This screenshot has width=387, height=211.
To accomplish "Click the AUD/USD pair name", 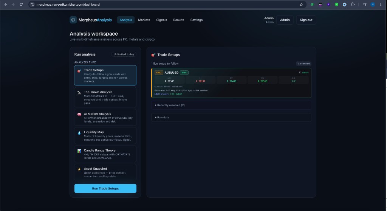I will click(x=172, y=73).
